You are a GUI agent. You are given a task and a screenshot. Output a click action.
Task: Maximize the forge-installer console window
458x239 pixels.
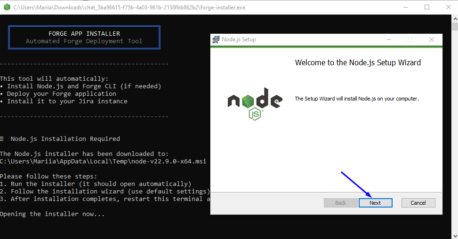[427, 7]
